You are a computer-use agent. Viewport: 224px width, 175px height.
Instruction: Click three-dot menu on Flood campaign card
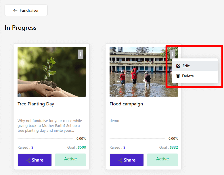pyautogui.click(x=173, y=54)
